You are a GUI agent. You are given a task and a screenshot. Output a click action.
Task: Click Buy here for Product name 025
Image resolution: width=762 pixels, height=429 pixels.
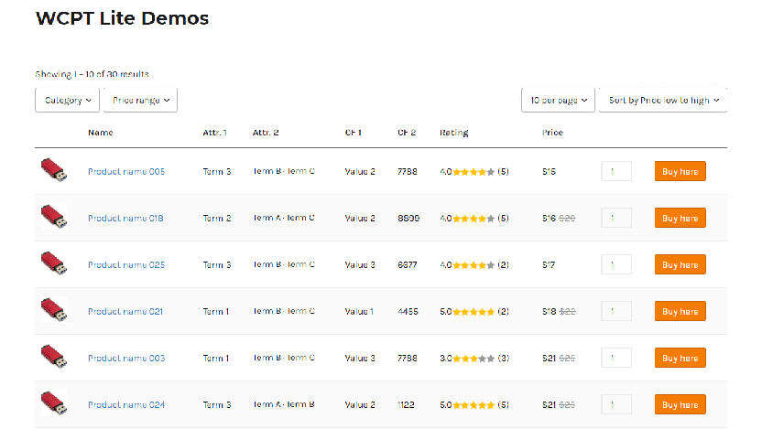tap(680, 264)
